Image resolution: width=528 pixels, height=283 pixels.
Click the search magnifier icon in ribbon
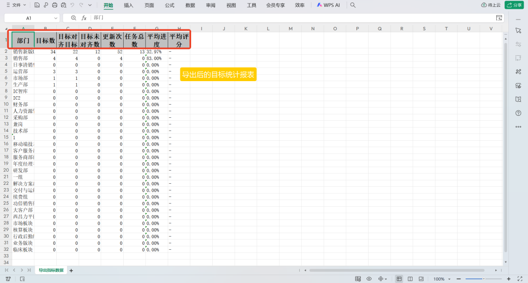click(x=353, y=5)
